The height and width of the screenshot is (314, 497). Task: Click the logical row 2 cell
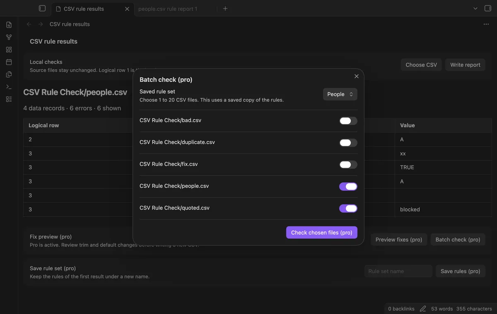[x=79, y=139]
